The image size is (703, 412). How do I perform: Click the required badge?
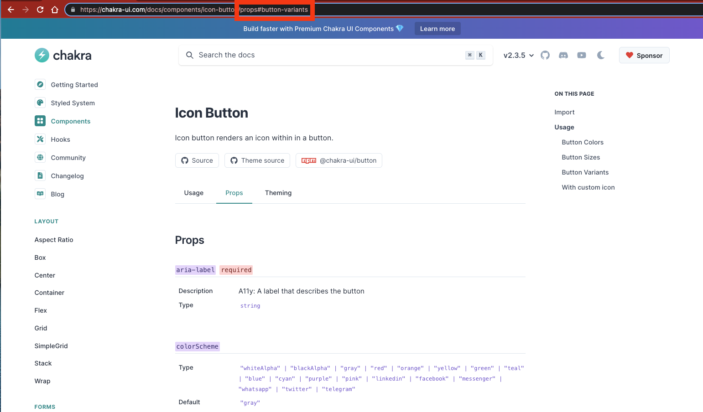pyautogui.click(x=236, y=270)
